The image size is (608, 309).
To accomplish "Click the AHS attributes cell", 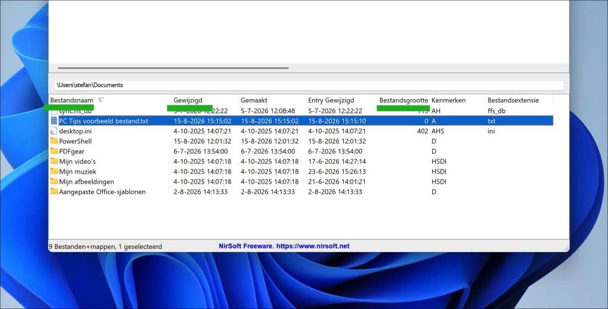I will (438, 131).
